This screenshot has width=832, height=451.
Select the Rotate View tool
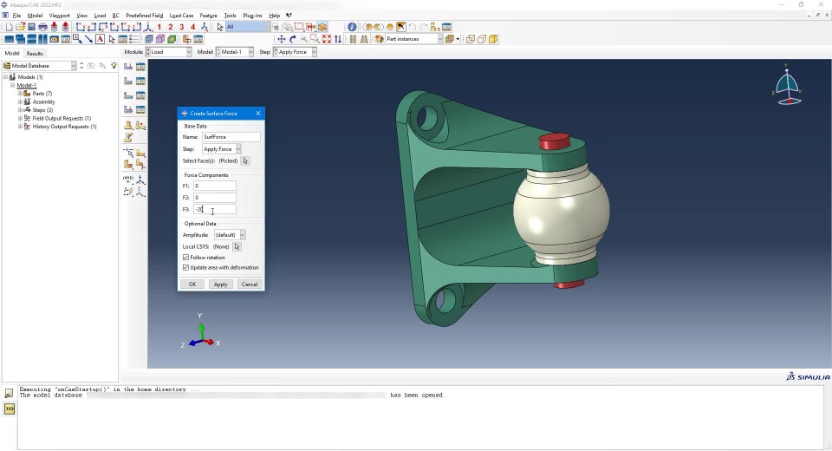coord(292,39)
